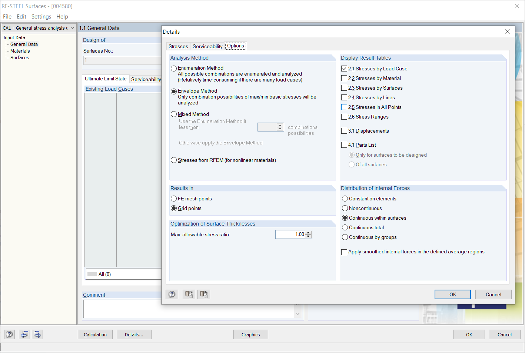Close the Details dialog with the X
525x353 pixels.
pyautogui.click(x=507, y=31)
